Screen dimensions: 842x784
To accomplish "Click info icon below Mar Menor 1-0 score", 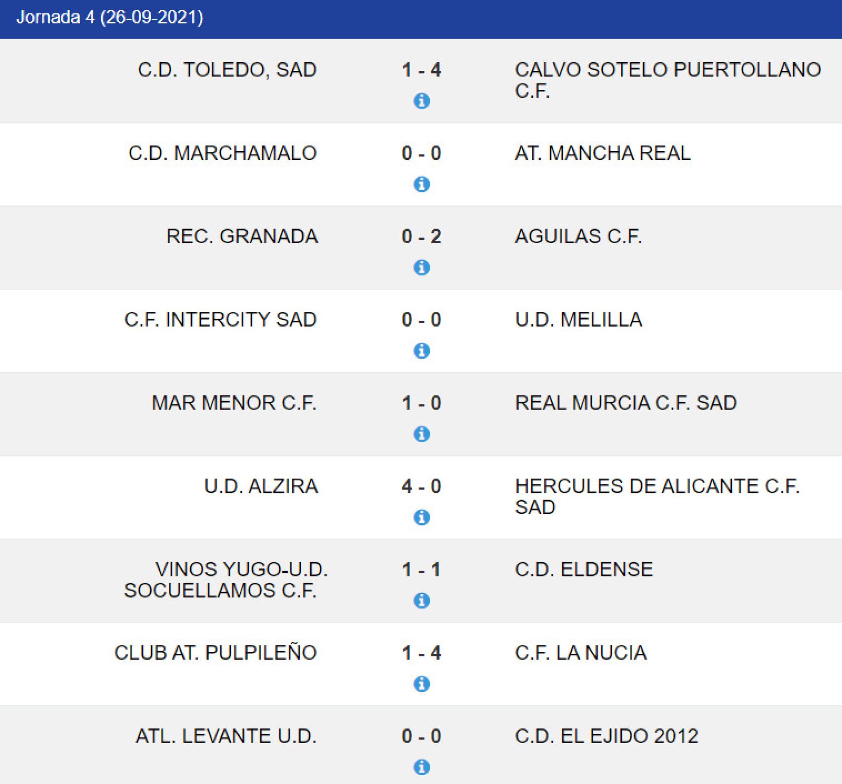I will click(x=421, y=434).
